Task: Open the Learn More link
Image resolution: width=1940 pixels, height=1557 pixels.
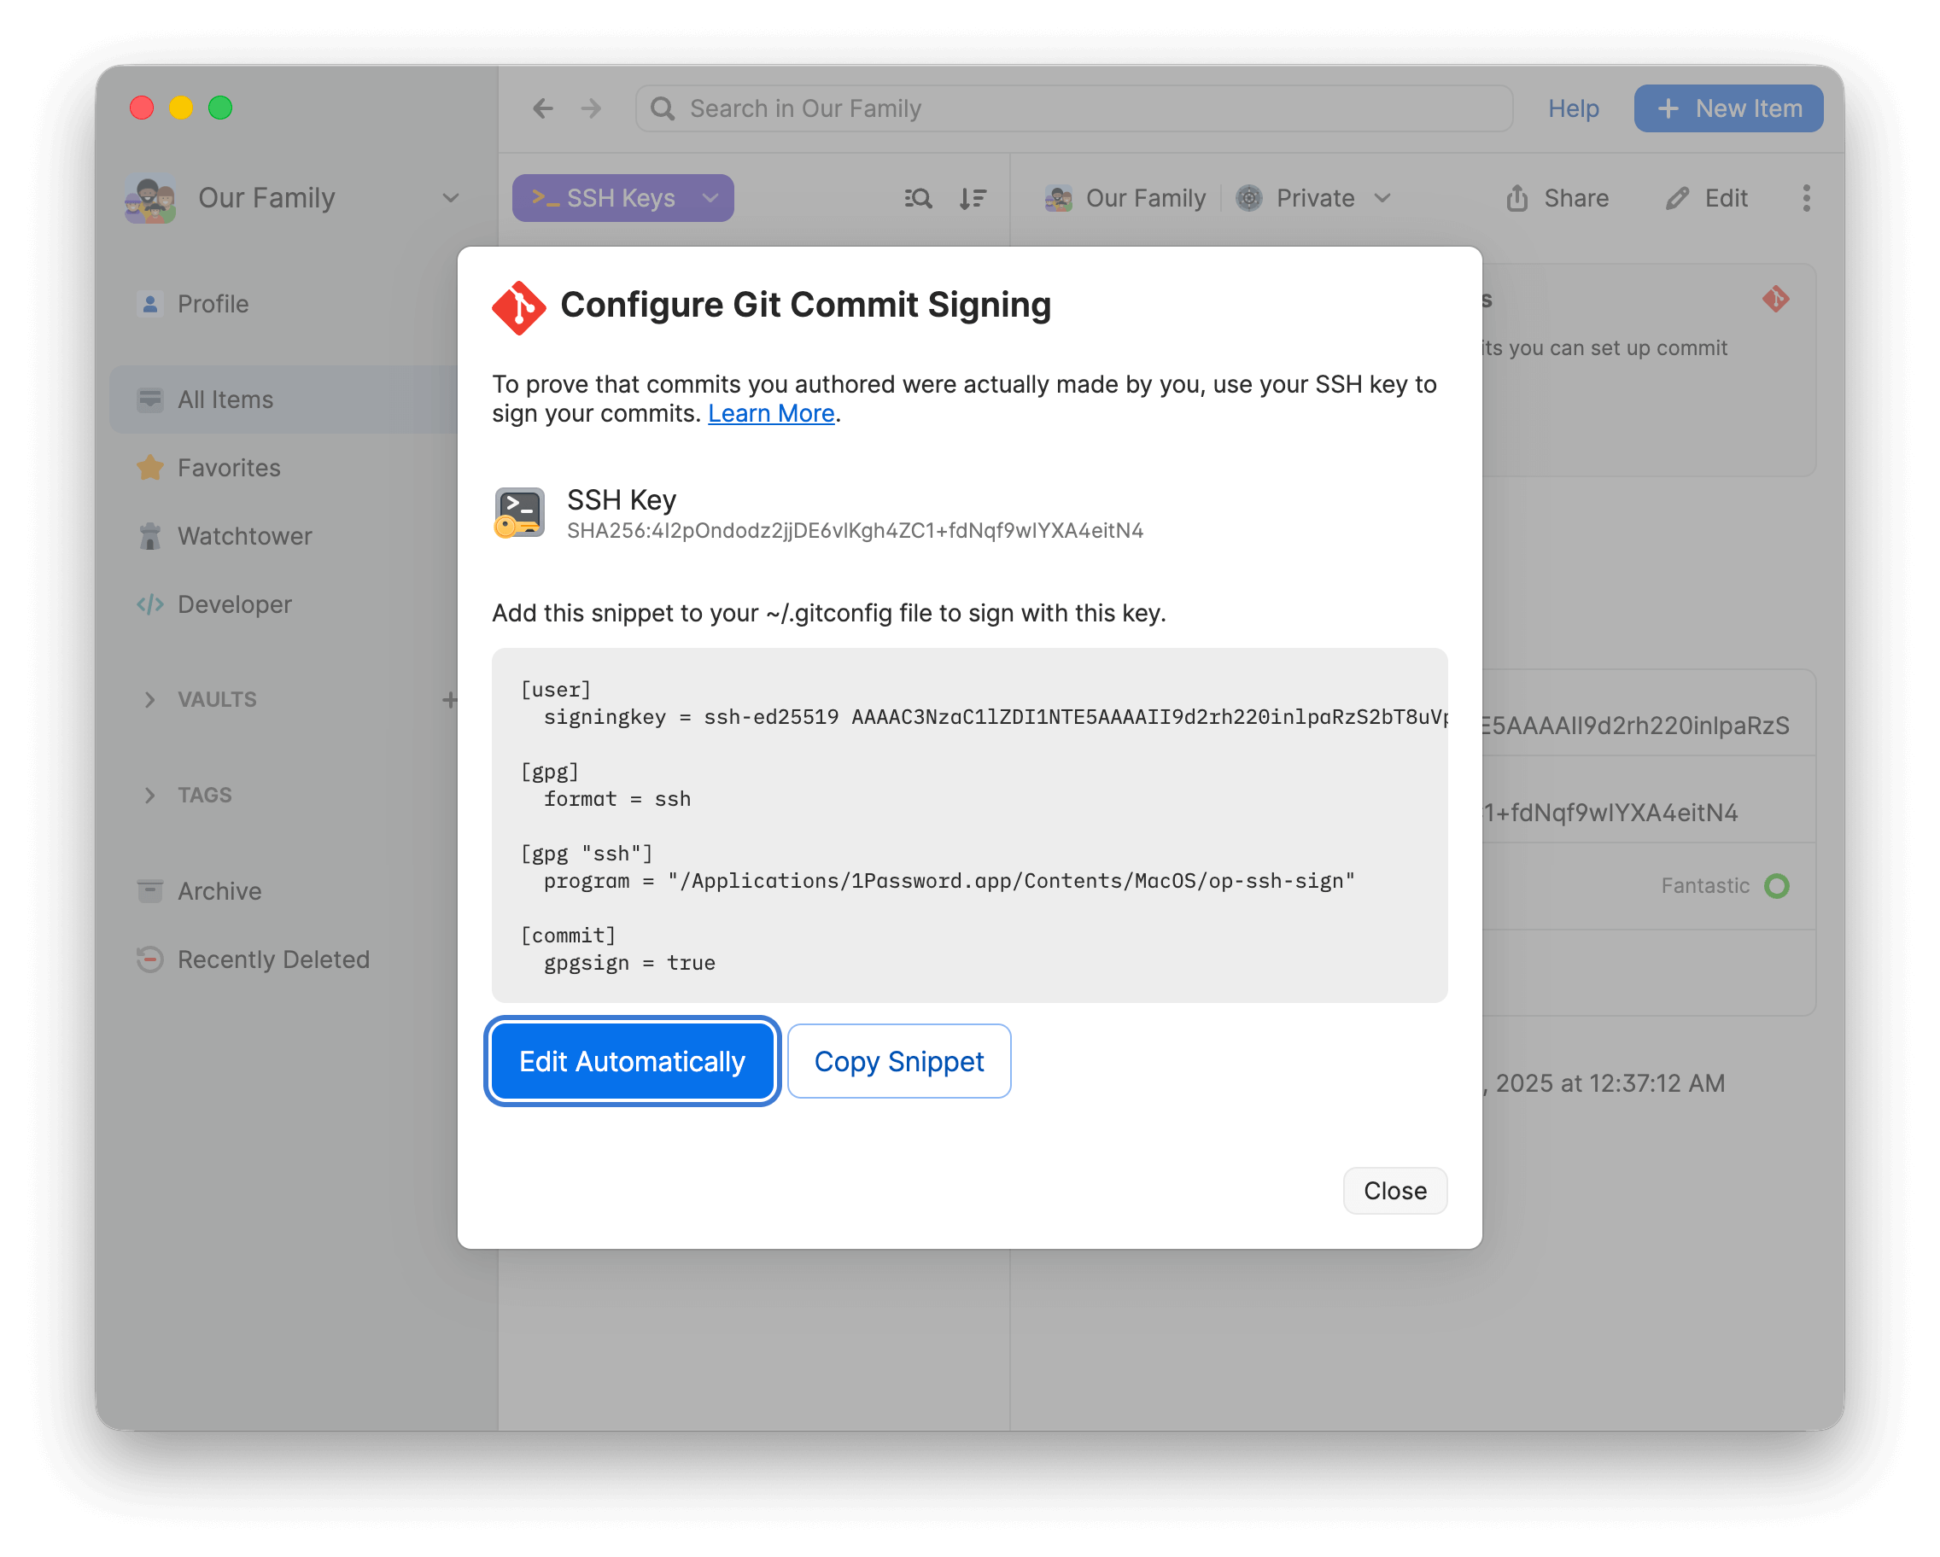Action: click(x=771, y=414)
